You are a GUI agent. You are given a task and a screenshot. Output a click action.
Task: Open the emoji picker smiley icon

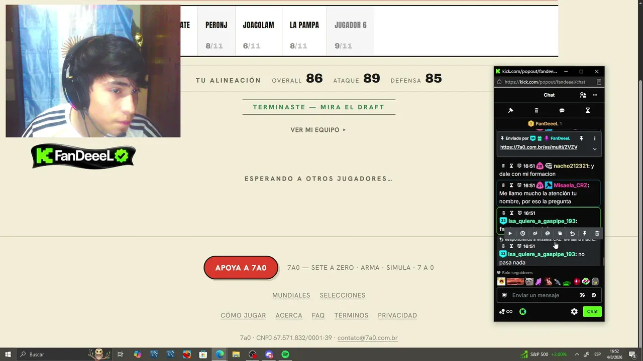(x=594, y=295)
